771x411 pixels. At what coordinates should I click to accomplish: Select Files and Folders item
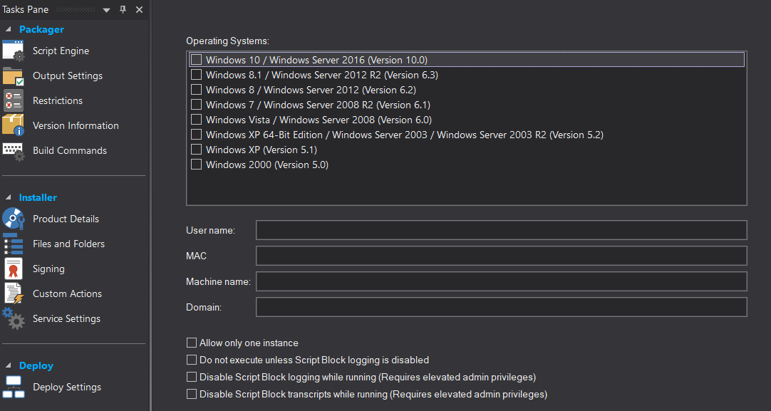click(68, 244)
